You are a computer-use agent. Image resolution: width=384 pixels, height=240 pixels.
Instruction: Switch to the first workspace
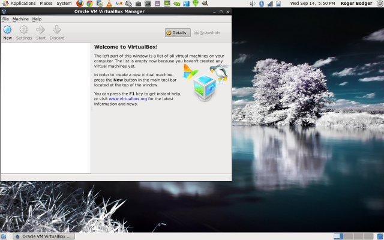tap(338, 236)
